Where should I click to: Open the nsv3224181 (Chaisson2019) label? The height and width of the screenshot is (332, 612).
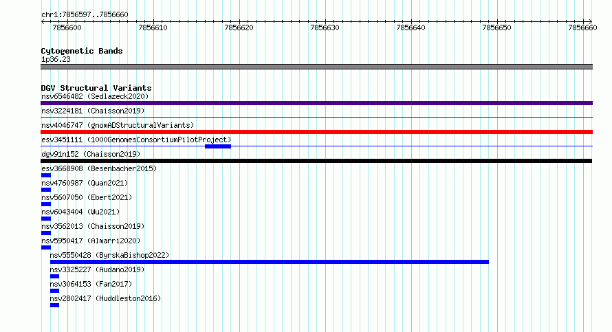coord(93,111)
